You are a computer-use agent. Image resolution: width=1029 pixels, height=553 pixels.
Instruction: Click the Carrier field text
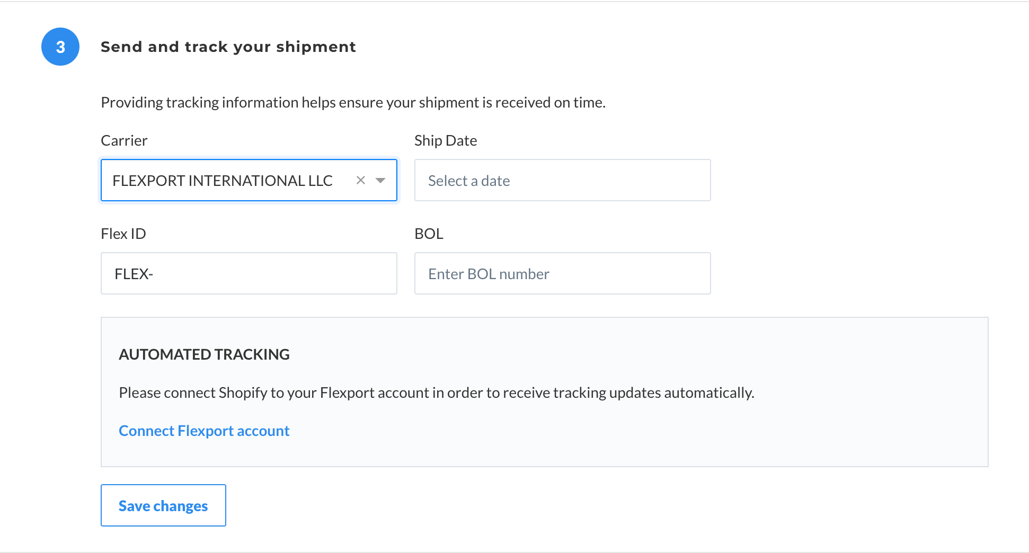click(223, 180)
